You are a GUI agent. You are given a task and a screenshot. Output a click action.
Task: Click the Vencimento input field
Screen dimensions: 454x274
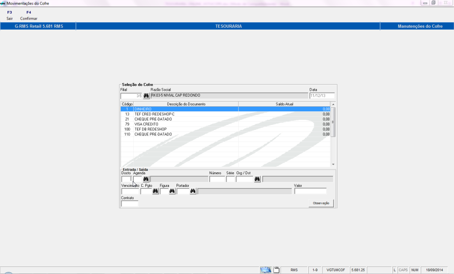[130, 191]
